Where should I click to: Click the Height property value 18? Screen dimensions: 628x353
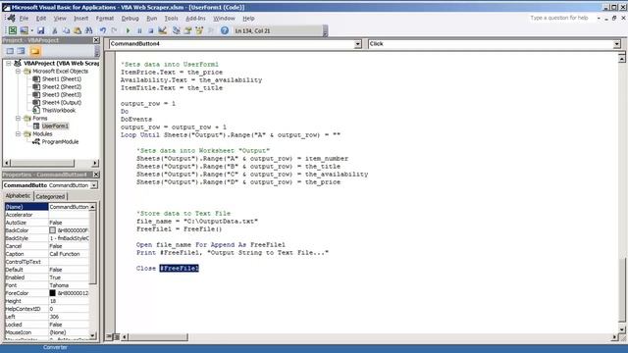[x=69, y=301]
